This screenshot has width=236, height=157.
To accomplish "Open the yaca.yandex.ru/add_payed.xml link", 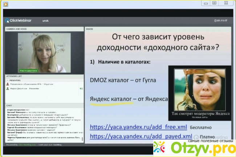I will click(141, 136).
